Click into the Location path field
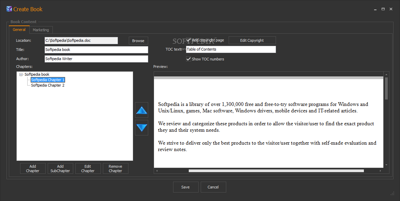This screenshot has width=400, height=201. (x=81, y=40)
